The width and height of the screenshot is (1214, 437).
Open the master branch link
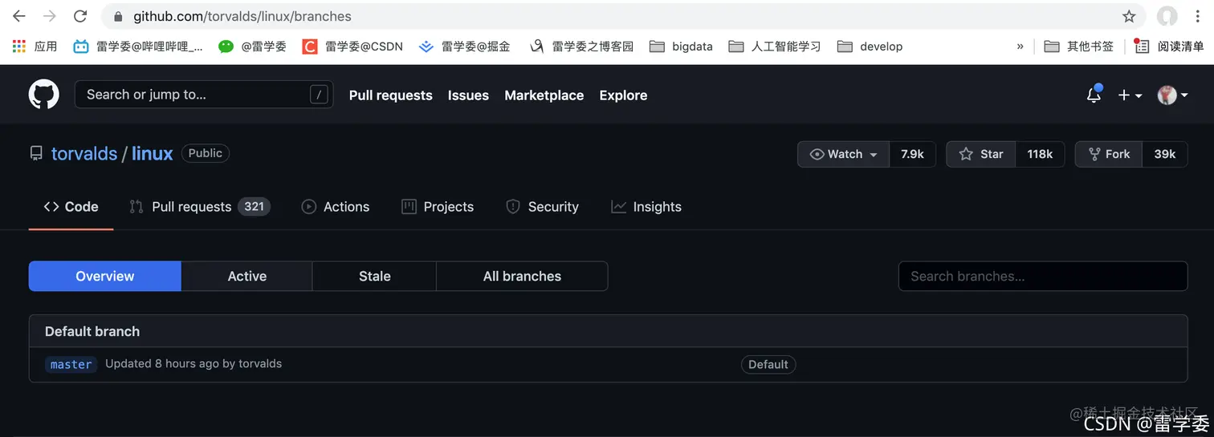(x=71, y=364)
